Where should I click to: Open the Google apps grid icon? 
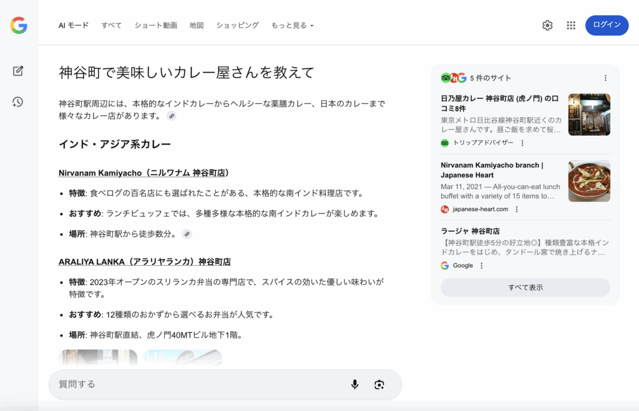click(570, 26)
